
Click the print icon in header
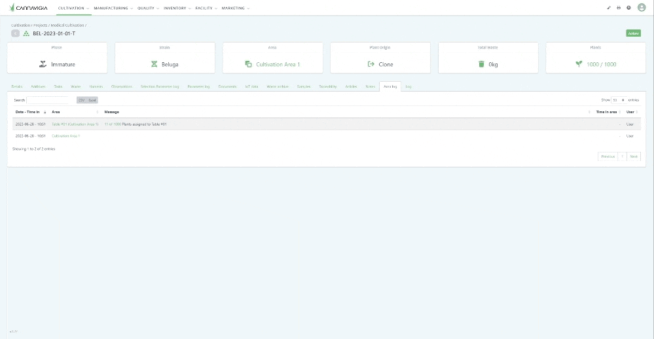click(x=619, y=8)
